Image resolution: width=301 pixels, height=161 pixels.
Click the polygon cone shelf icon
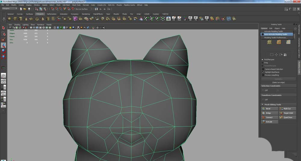pos(25,19)
